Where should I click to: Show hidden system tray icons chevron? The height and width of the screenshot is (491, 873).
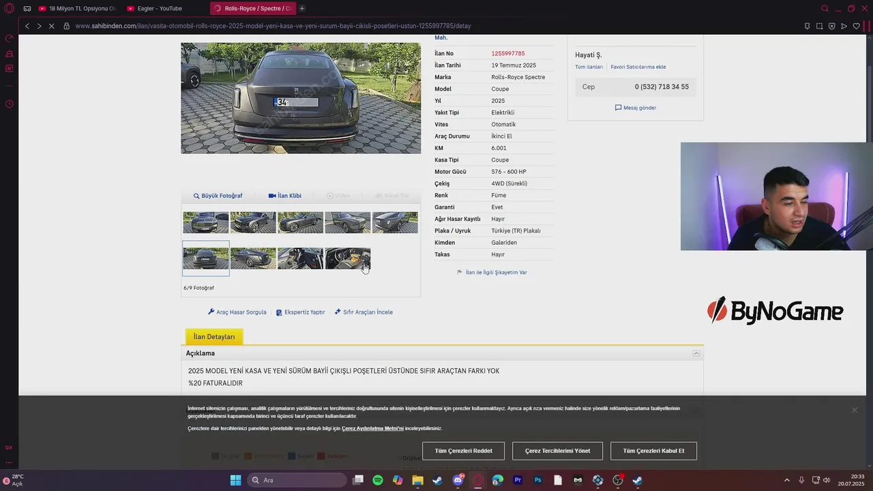786,480
